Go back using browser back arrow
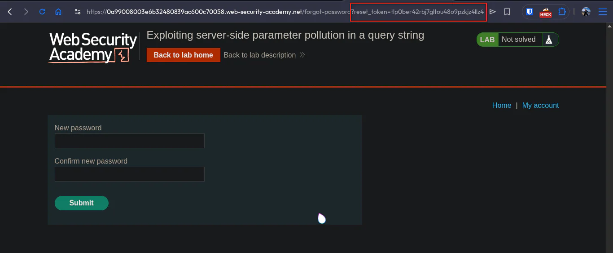 tap(10, 12)
